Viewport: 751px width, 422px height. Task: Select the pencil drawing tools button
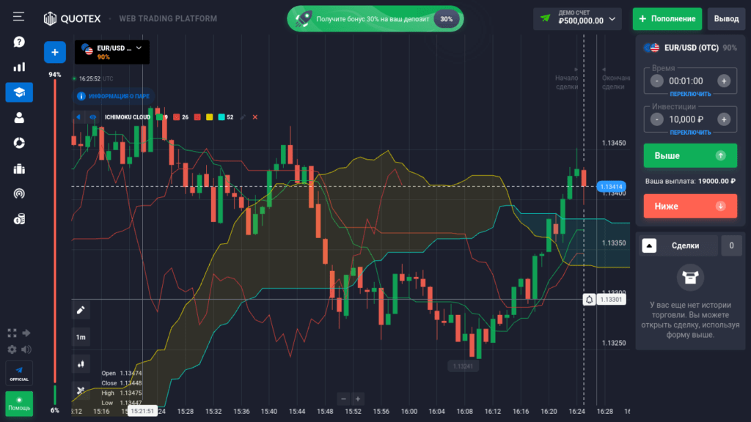tap(81, 310)
